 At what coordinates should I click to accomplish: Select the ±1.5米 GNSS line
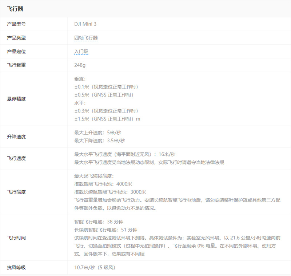coord(107,119)
